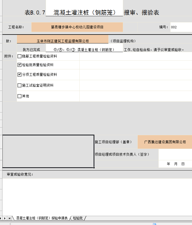This screenshot has width=192, height=225.
Task: Click the 编号 value cell showing 002
Action: coord(181,27)
